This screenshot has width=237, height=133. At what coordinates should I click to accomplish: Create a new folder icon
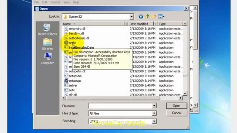tap(154, 16)
